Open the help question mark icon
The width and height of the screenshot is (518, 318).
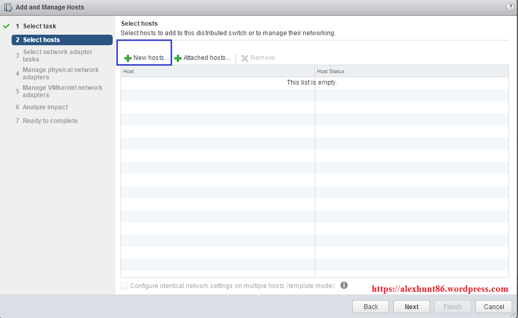click(x=510, y=7)
